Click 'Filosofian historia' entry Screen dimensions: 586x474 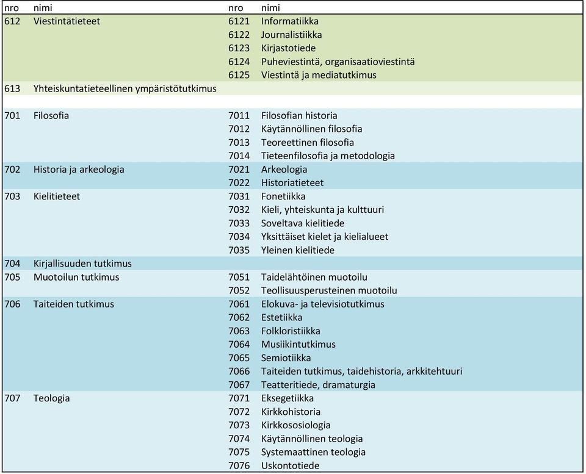tap(299, 115)
